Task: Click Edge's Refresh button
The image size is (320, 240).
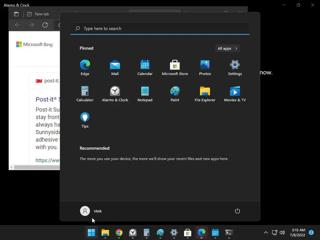Action: [45, 25]
